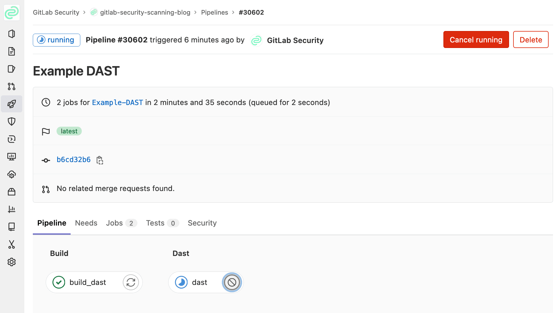Open the Merge requests sidebar icon
Viewport: 558px width, 313px height.
(x=11, y=86)
